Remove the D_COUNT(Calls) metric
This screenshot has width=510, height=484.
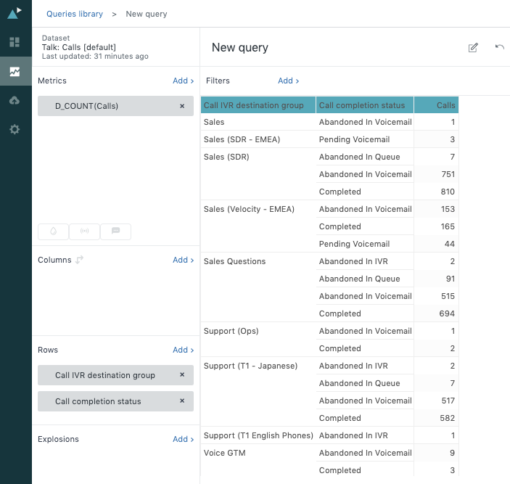182,106
